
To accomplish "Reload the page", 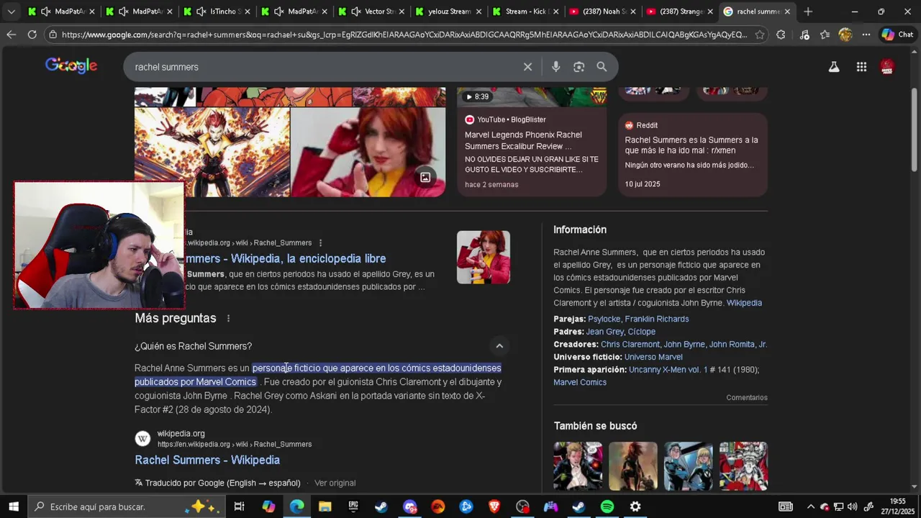I will pos(32,35).
